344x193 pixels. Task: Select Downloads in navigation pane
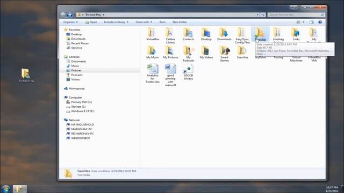click(x=76, y=39)
